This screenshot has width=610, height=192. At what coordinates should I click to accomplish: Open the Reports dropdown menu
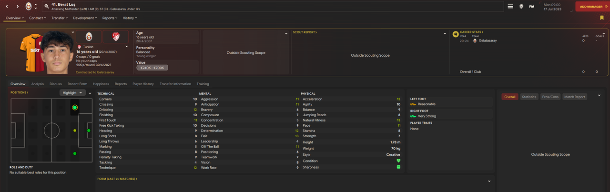(110, 18)
